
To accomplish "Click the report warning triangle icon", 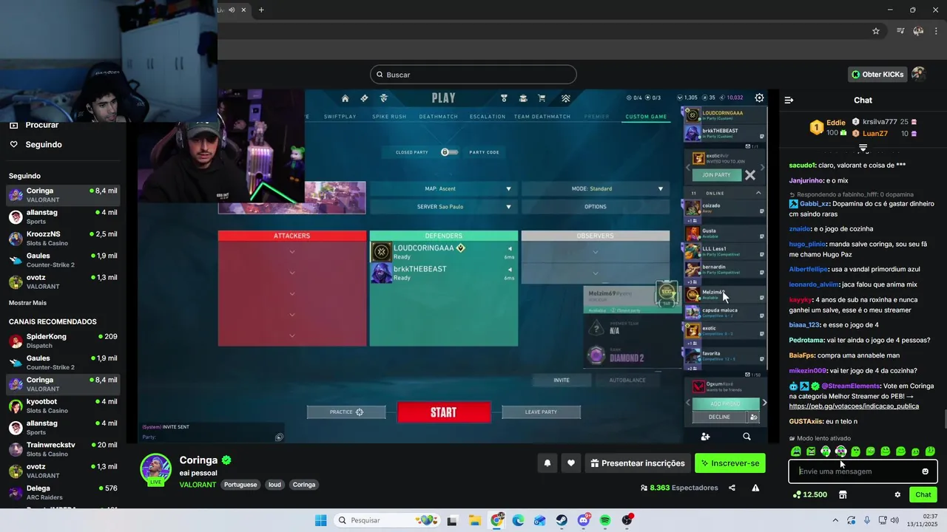I will (755, 488).
